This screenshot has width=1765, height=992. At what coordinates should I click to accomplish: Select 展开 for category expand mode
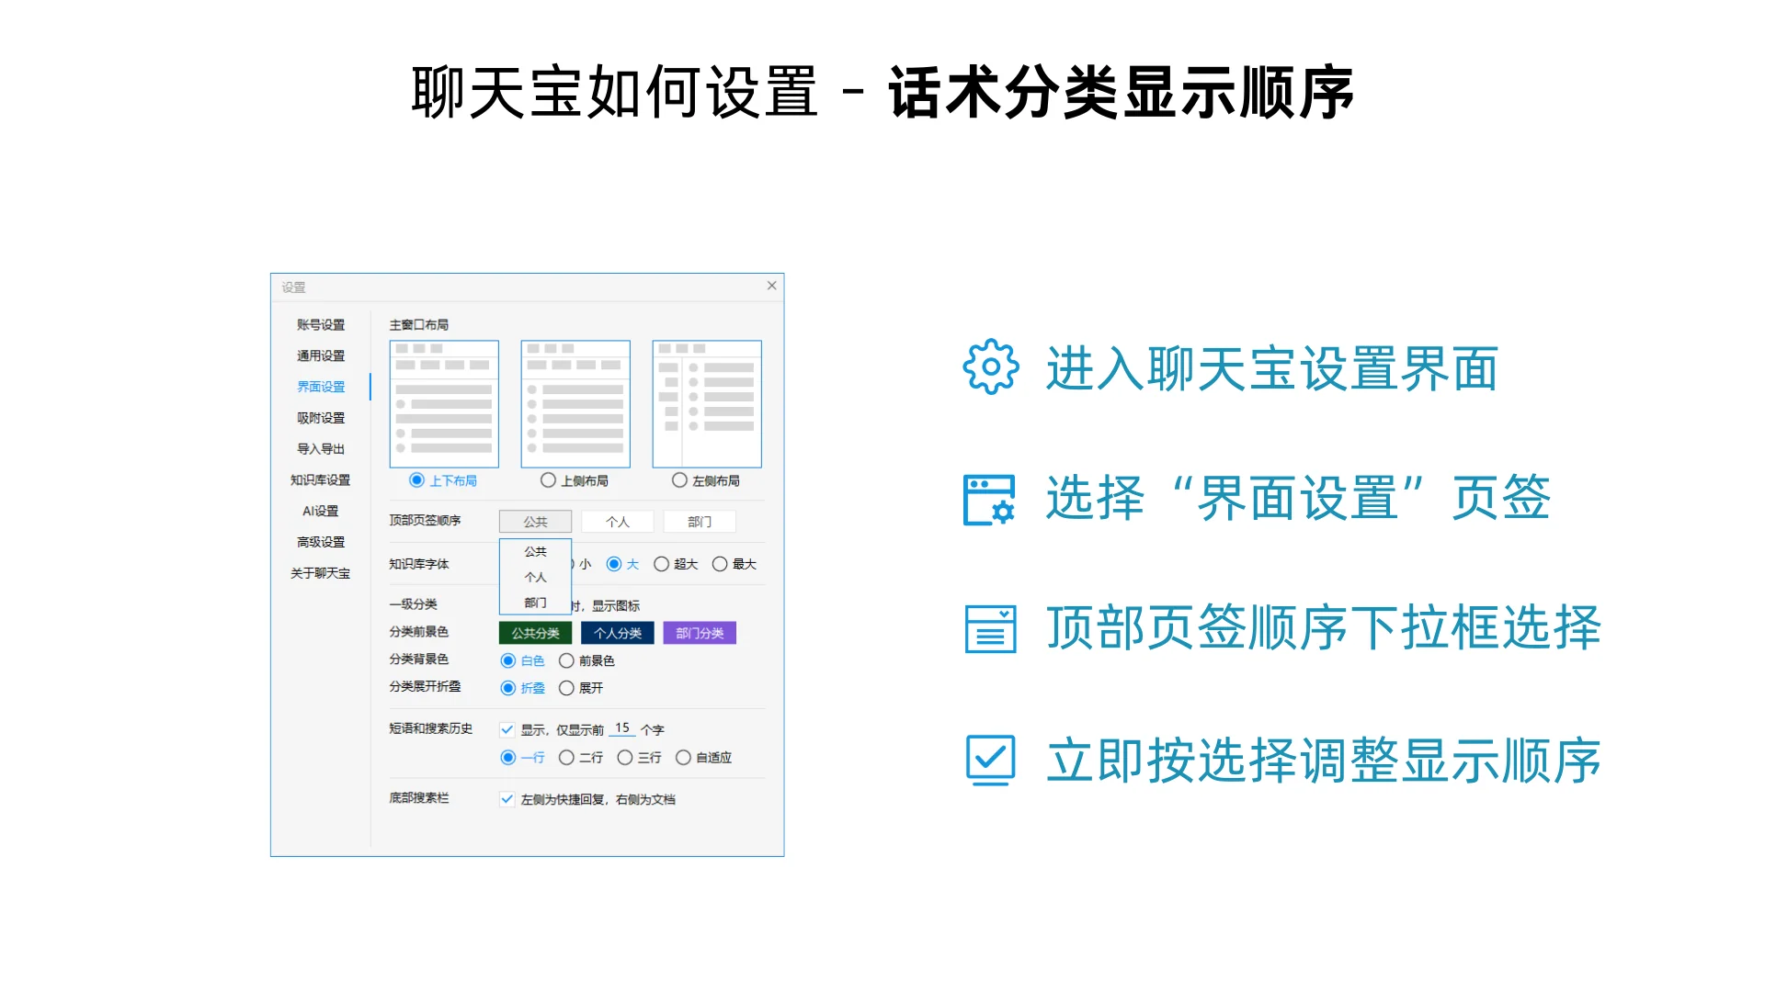click(566, 688)
